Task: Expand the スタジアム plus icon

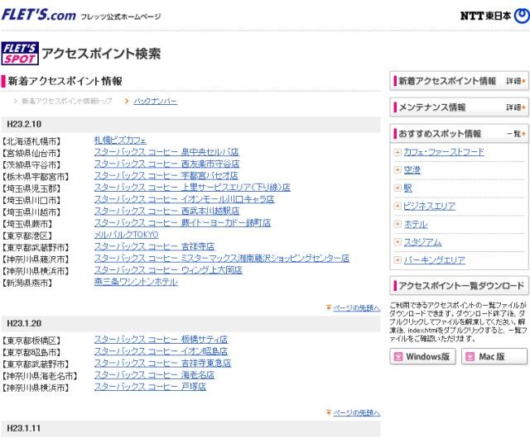Action: [397, 242]
